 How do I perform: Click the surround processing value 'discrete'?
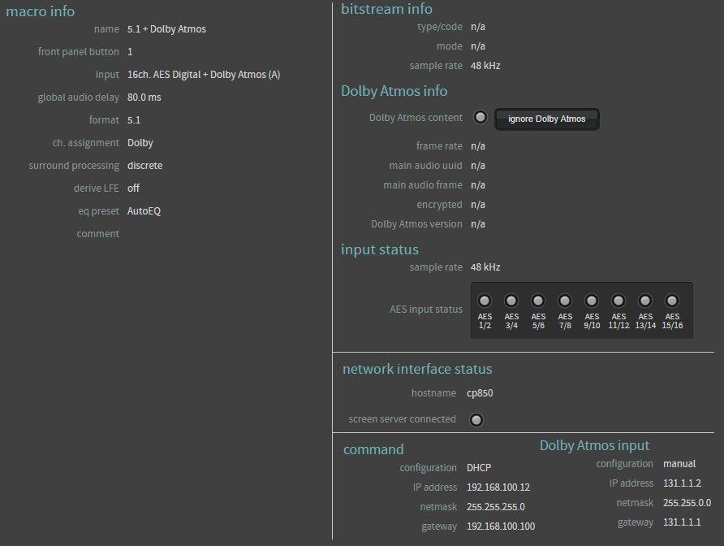pos(145,166)
